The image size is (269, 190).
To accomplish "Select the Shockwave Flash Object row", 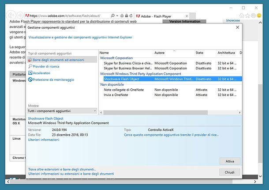I will click(x=172, y=79).
